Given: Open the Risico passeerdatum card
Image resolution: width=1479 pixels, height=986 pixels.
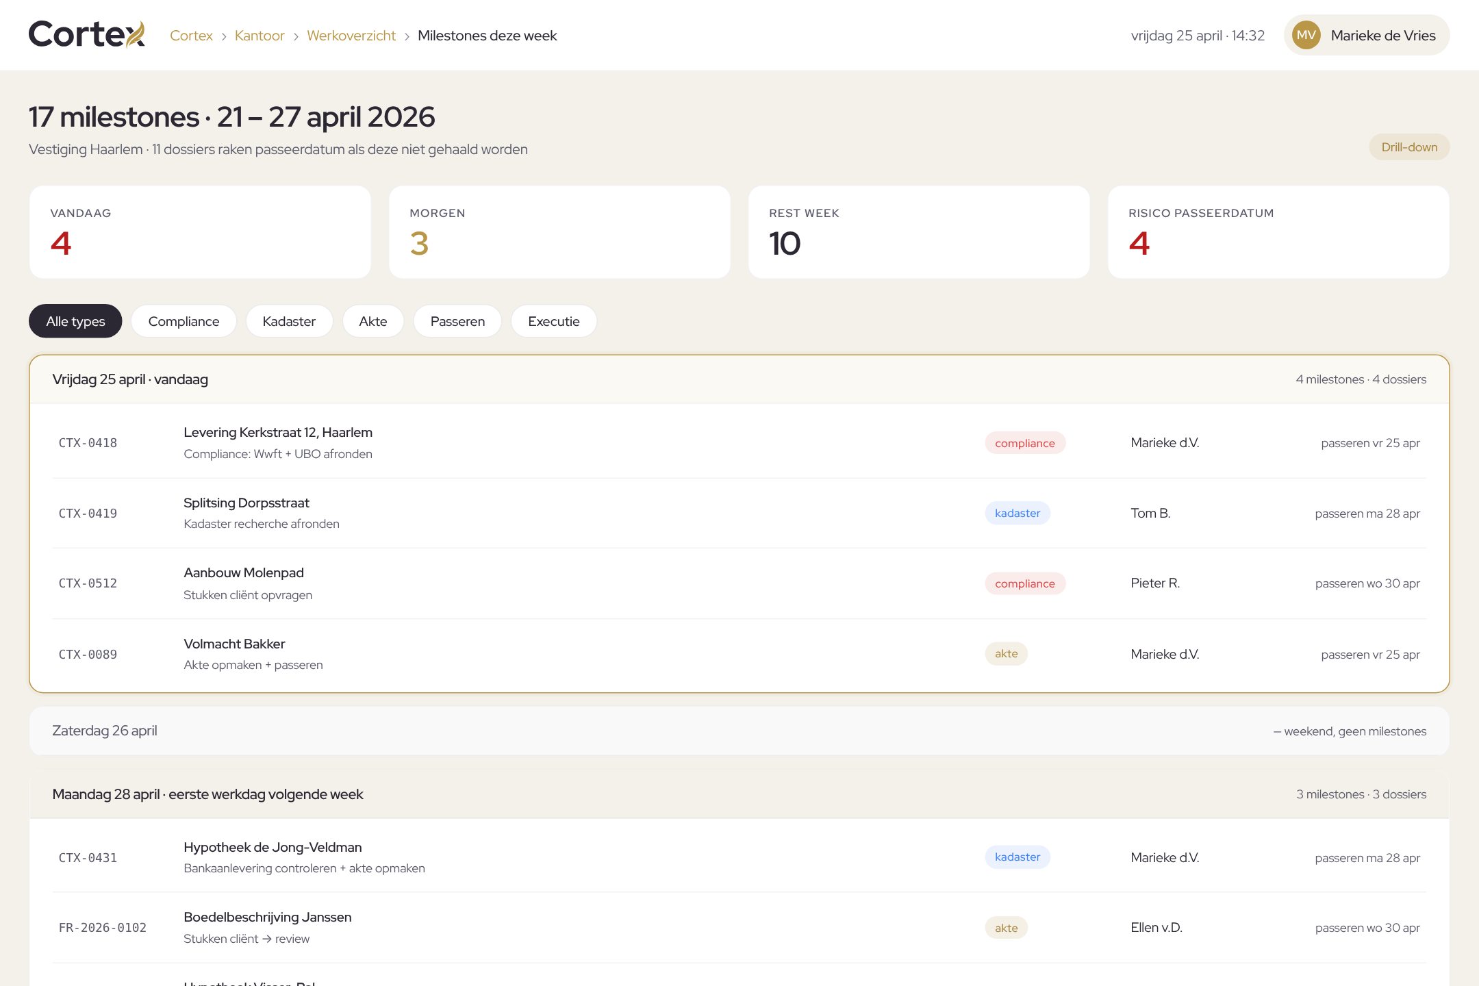Looking at the screenshot, I should pyautogui.click(x=1278, y=232).
